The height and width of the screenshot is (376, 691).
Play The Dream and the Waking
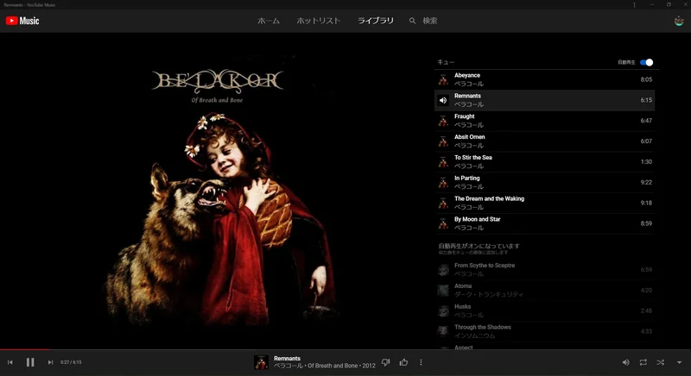(544, 204)
